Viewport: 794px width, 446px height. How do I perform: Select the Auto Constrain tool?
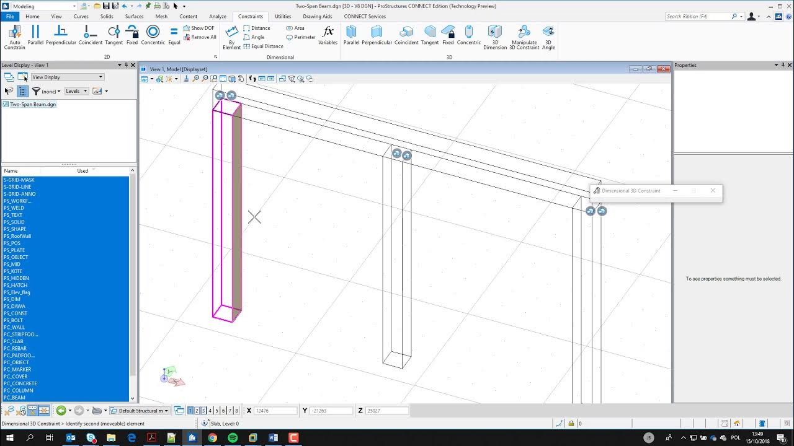click(x=14, y=37)
